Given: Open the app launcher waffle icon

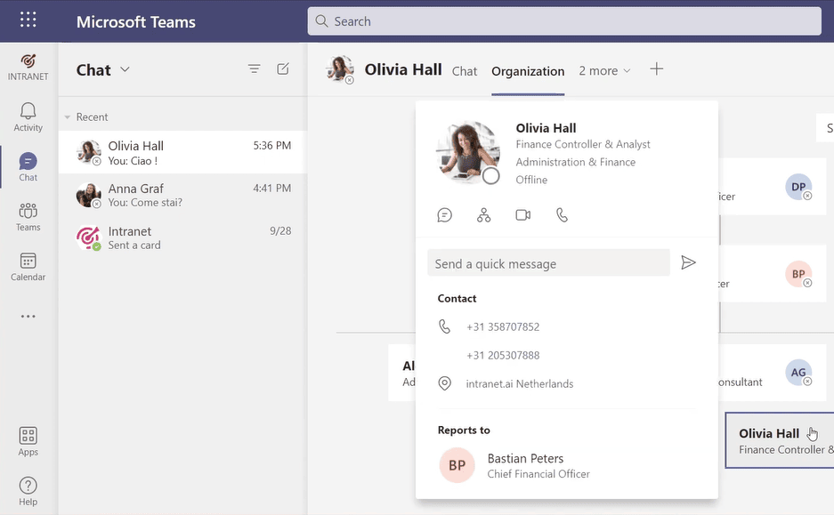Looking at the screenshot, I should 28,20.
